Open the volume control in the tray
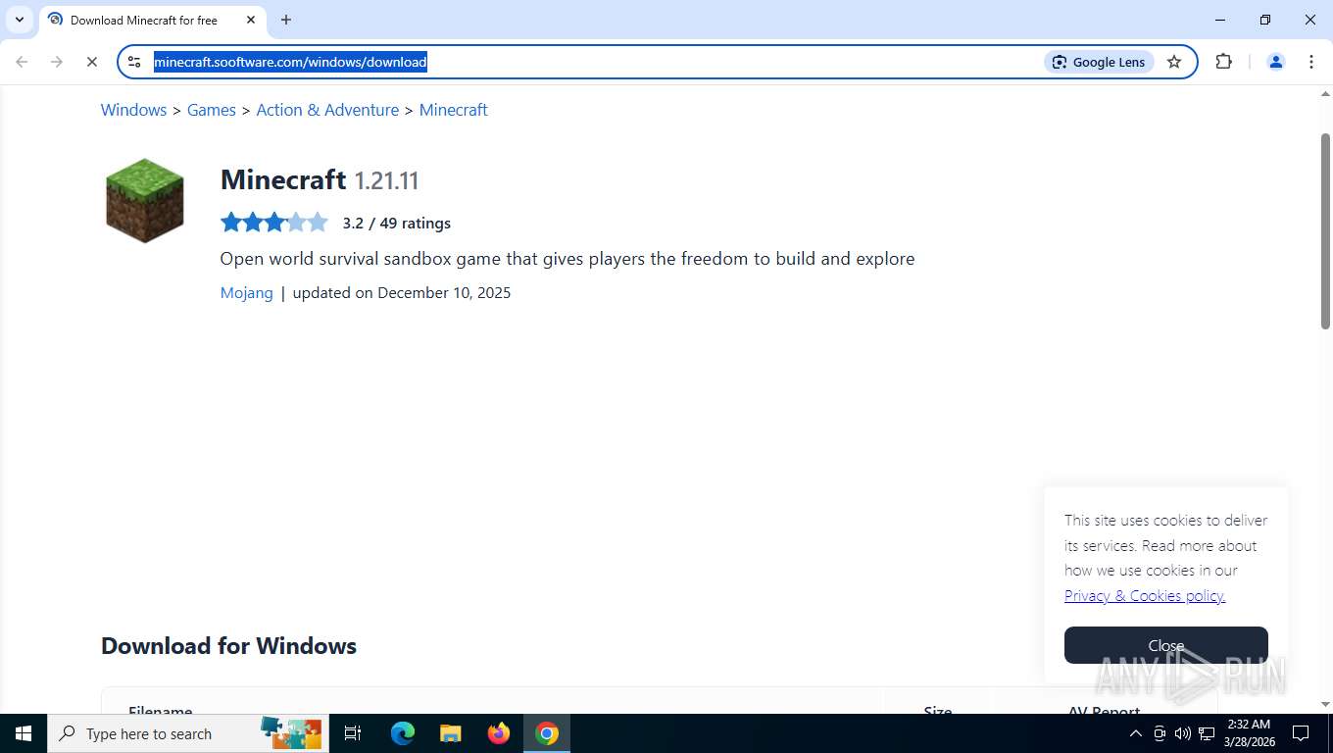1333x753 pixels. [1183, 733]
